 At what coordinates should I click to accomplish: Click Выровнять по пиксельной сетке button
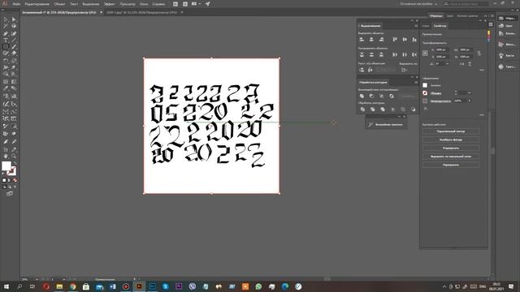click(451, 157)
